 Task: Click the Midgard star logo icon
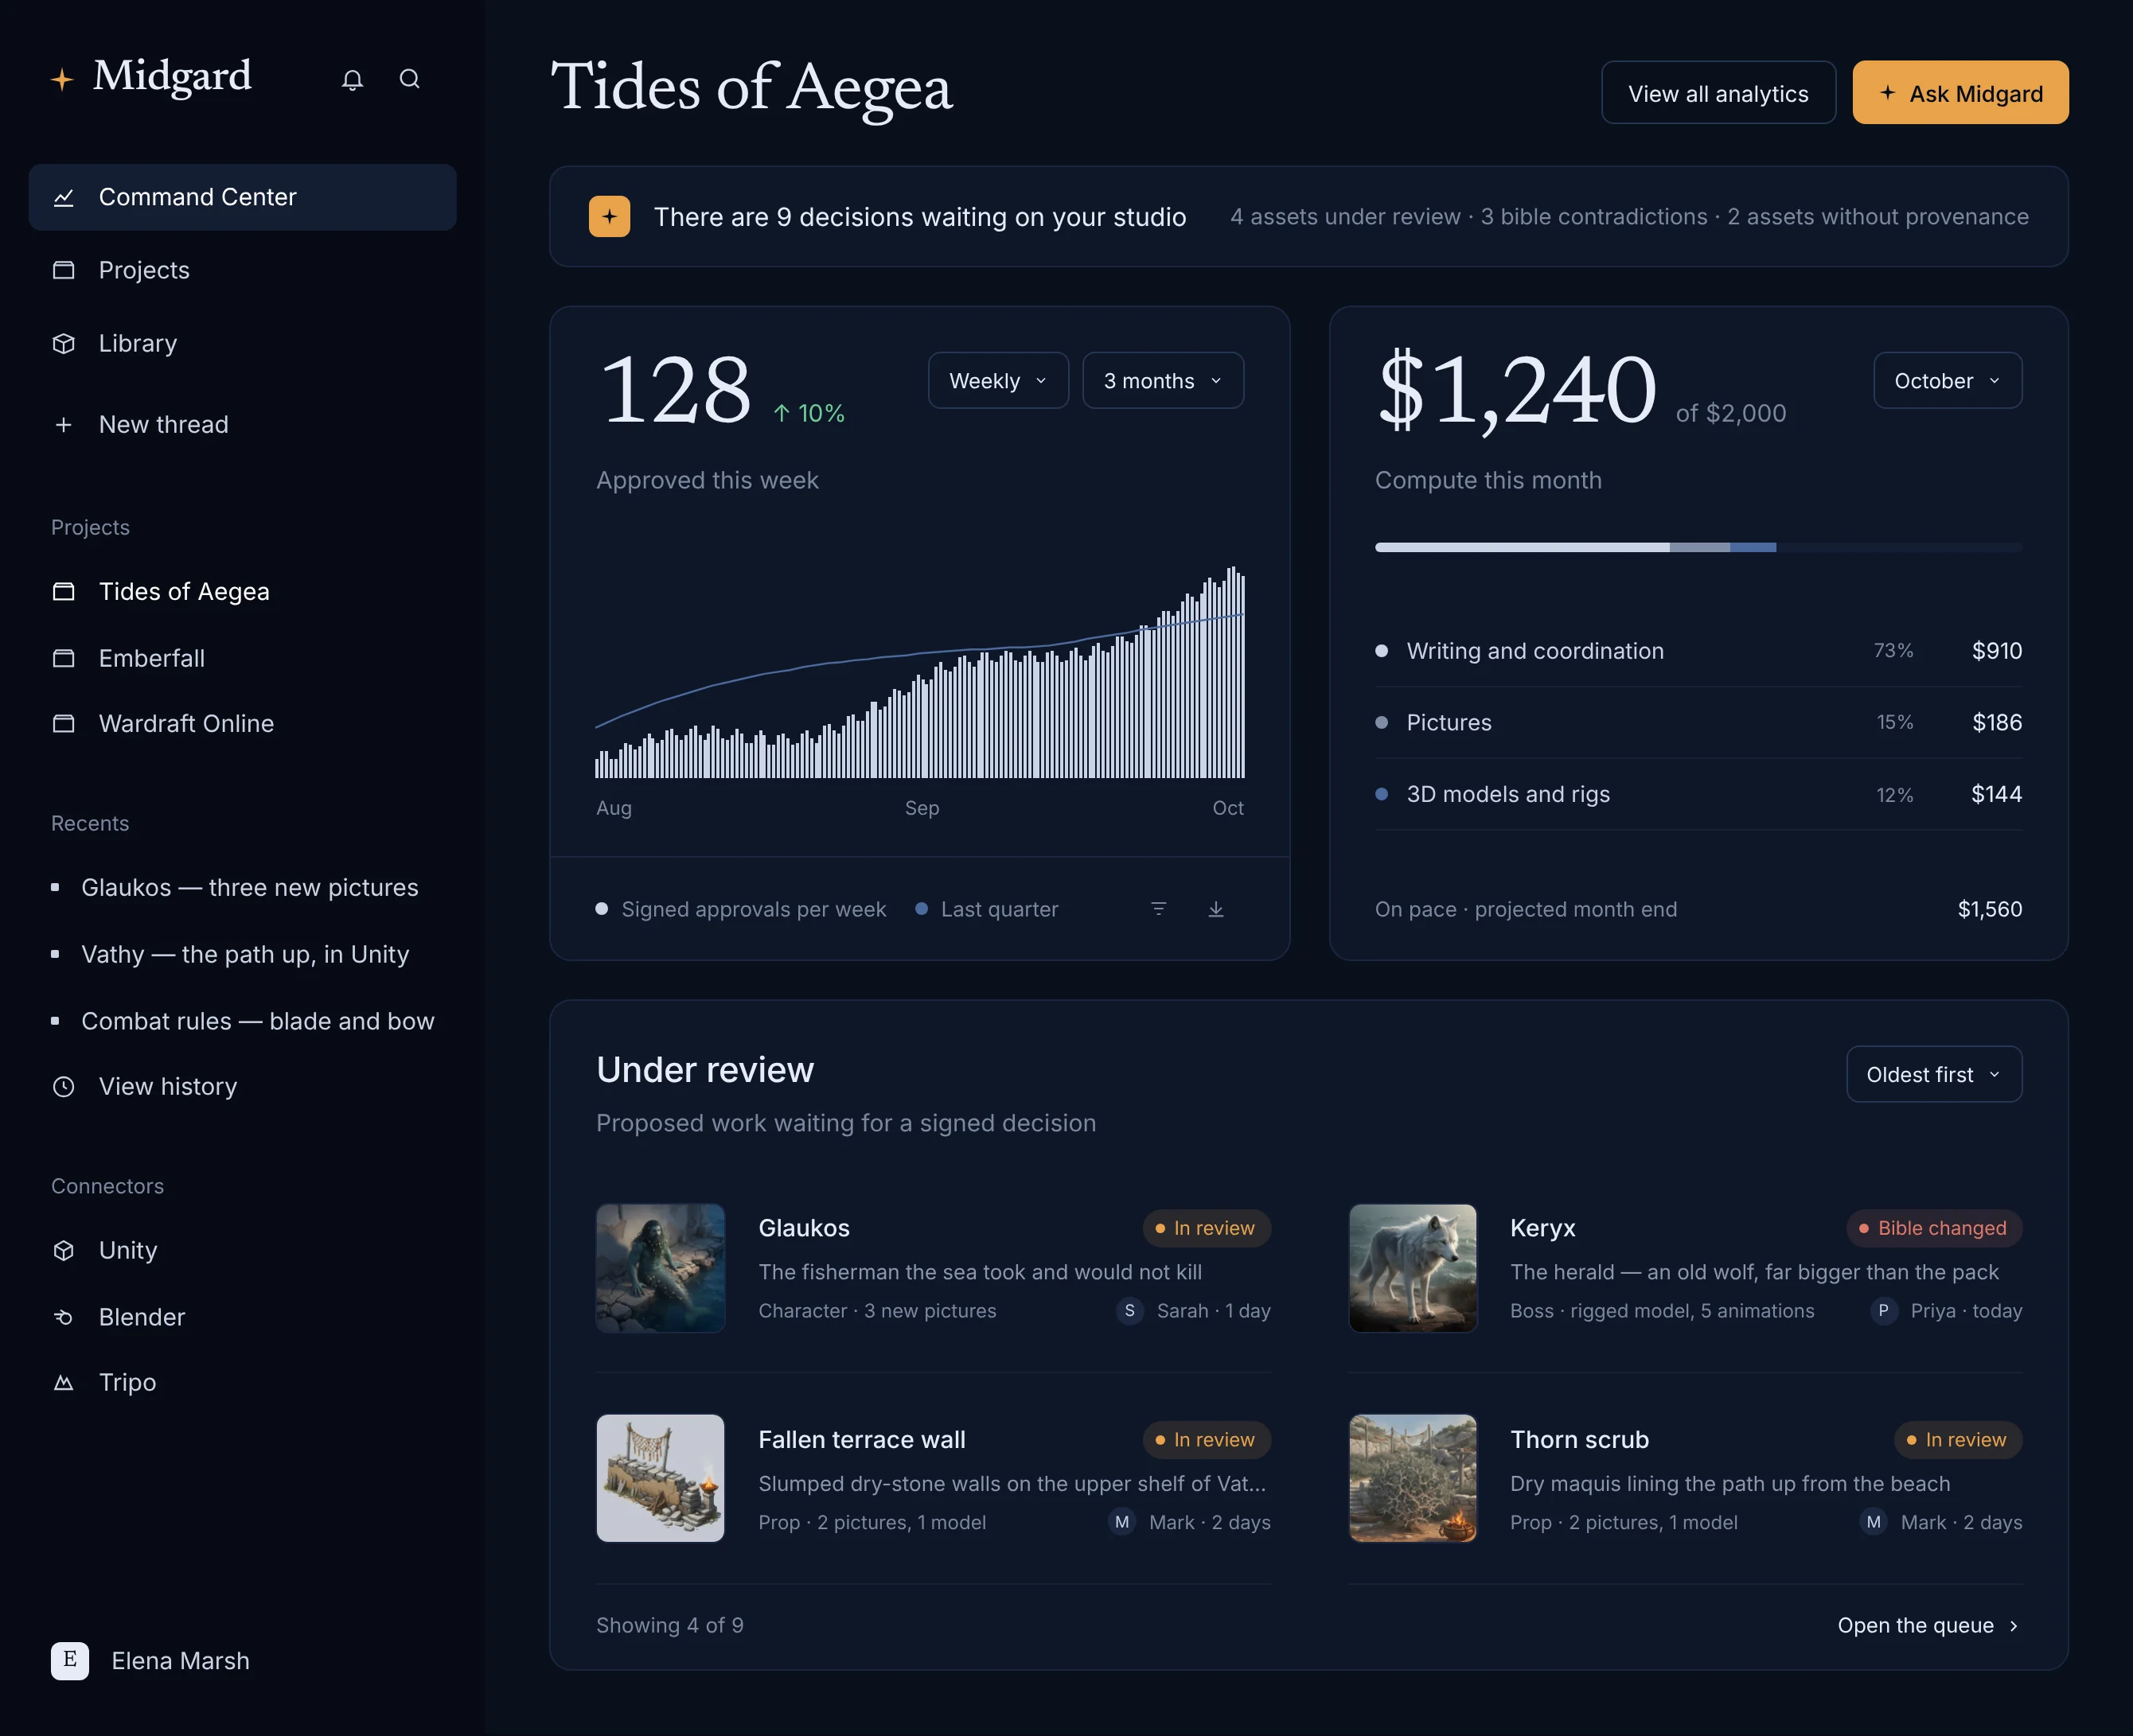[62, 79]
